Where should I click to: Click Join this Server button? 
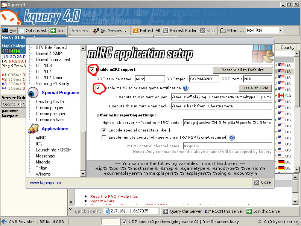pyautogui.click(x=264, y=211)
